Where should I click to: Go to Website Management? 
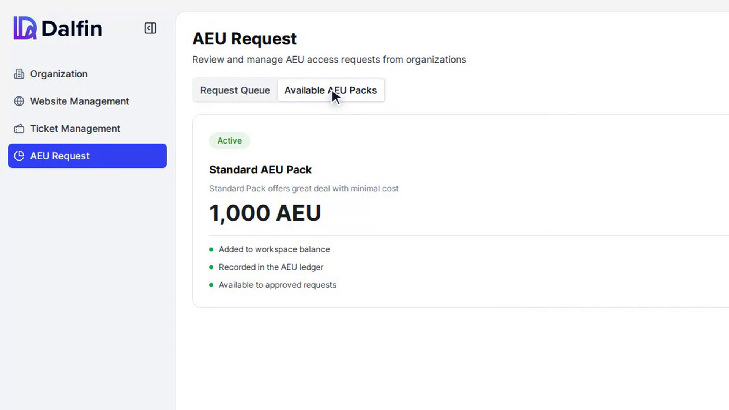tap(87, 101)
